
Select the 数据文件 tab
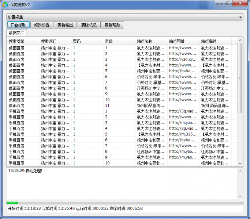click(x=16, y=33)
